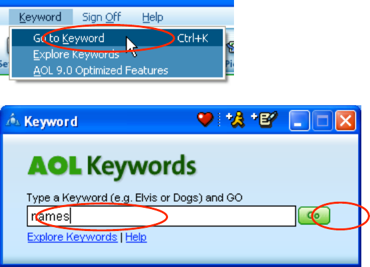Click the Keyword window title bar text

51,122
